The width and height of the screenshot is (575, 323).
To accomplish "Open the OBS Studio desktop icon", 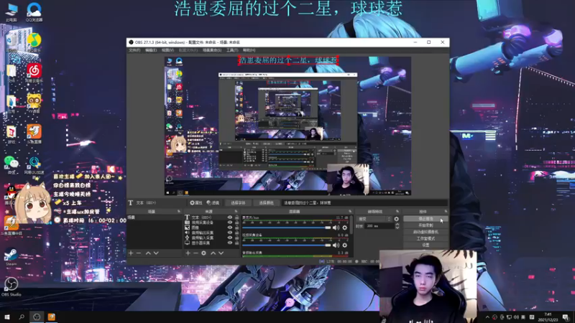I will pyautogui.click(x=11, y=286).
